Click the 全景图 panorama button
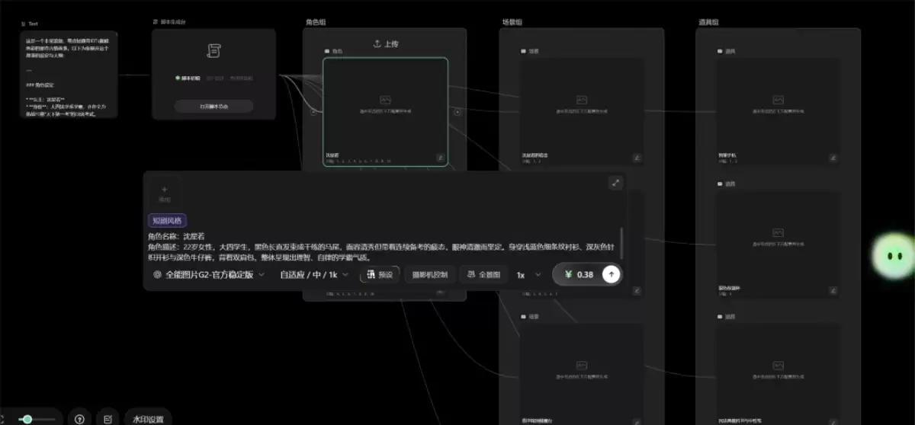Screen dimensions: 915x425 [483, 274]
